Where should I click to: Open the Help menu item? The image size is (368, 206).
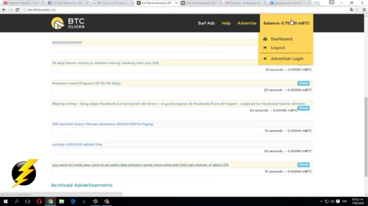[226, 23]
